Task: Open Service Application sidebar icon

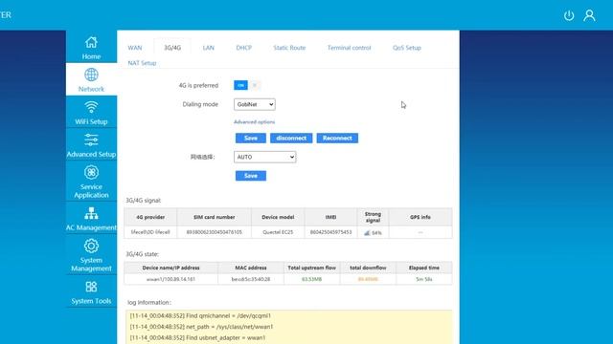Action: click(91, 172)
